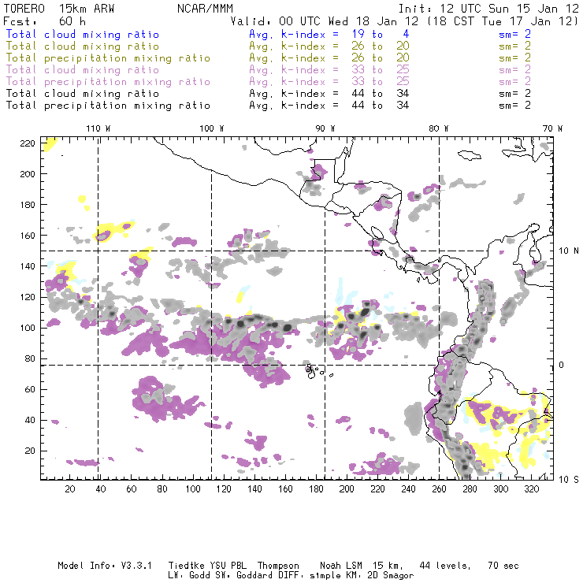Viewport: 583px width, 583px height.
Task: Click the '220' value on the vertical axis
Action: pyautogui.click(x=28, y=143)
